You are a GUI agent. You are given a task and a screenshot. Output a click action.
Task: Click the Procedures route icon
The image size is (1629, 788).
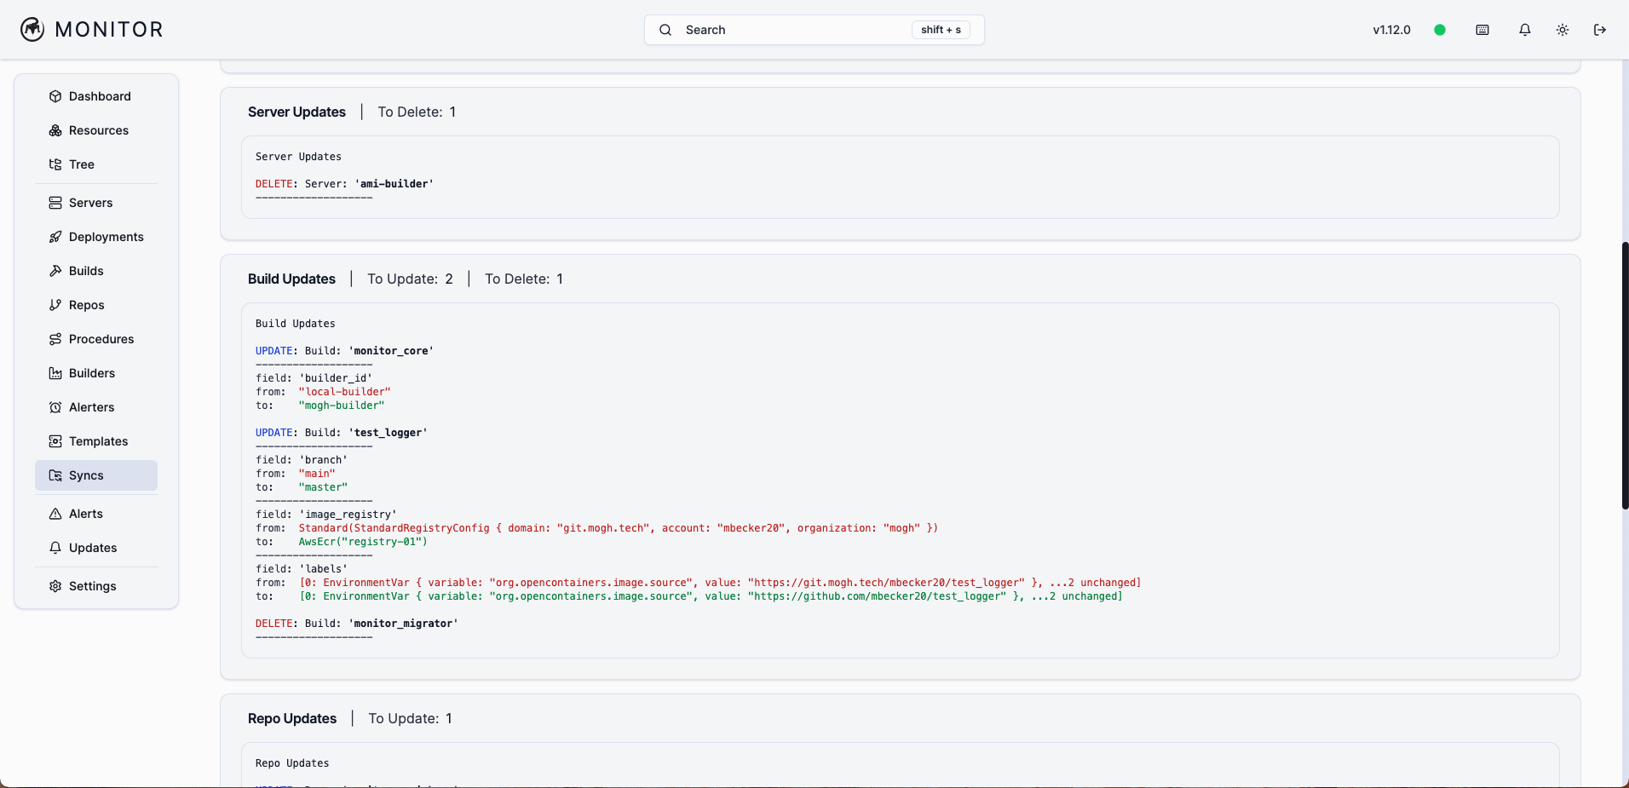(55, 339)
